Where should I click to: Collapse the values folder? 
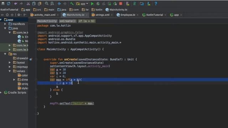click(10, 71)
